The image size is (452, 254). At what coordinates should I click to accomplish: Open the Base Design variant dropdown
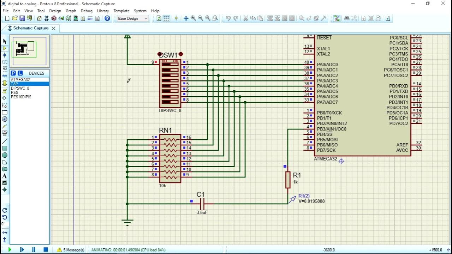[133, 18]
